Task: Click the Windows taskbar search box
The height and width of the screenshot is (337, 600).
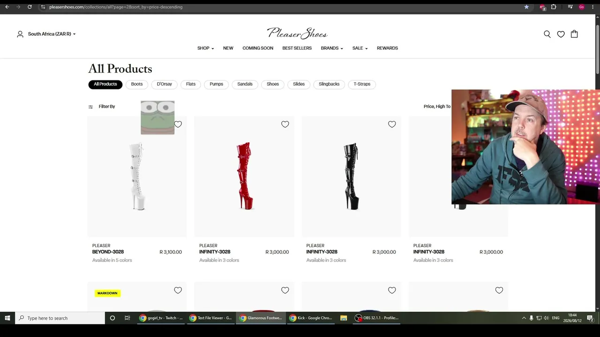Action: pyautogui.click(x=60, y=318)
